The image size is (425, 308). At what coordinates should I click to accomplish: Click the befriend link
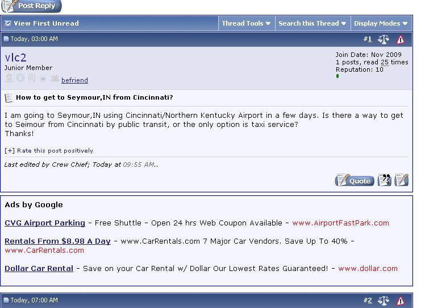coord(74,80)
